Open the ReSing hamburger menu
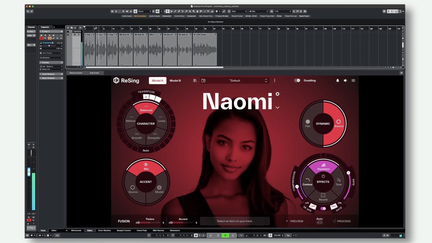Image resolution: width=432 pixels, height=243 pixels. click(x=353, y=80)
